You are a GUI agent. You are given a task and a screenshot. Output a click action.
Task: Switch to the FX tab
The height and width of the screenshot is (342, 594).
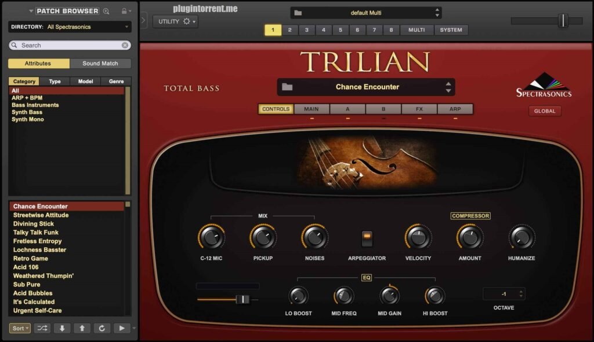click(x=419, y=109)
